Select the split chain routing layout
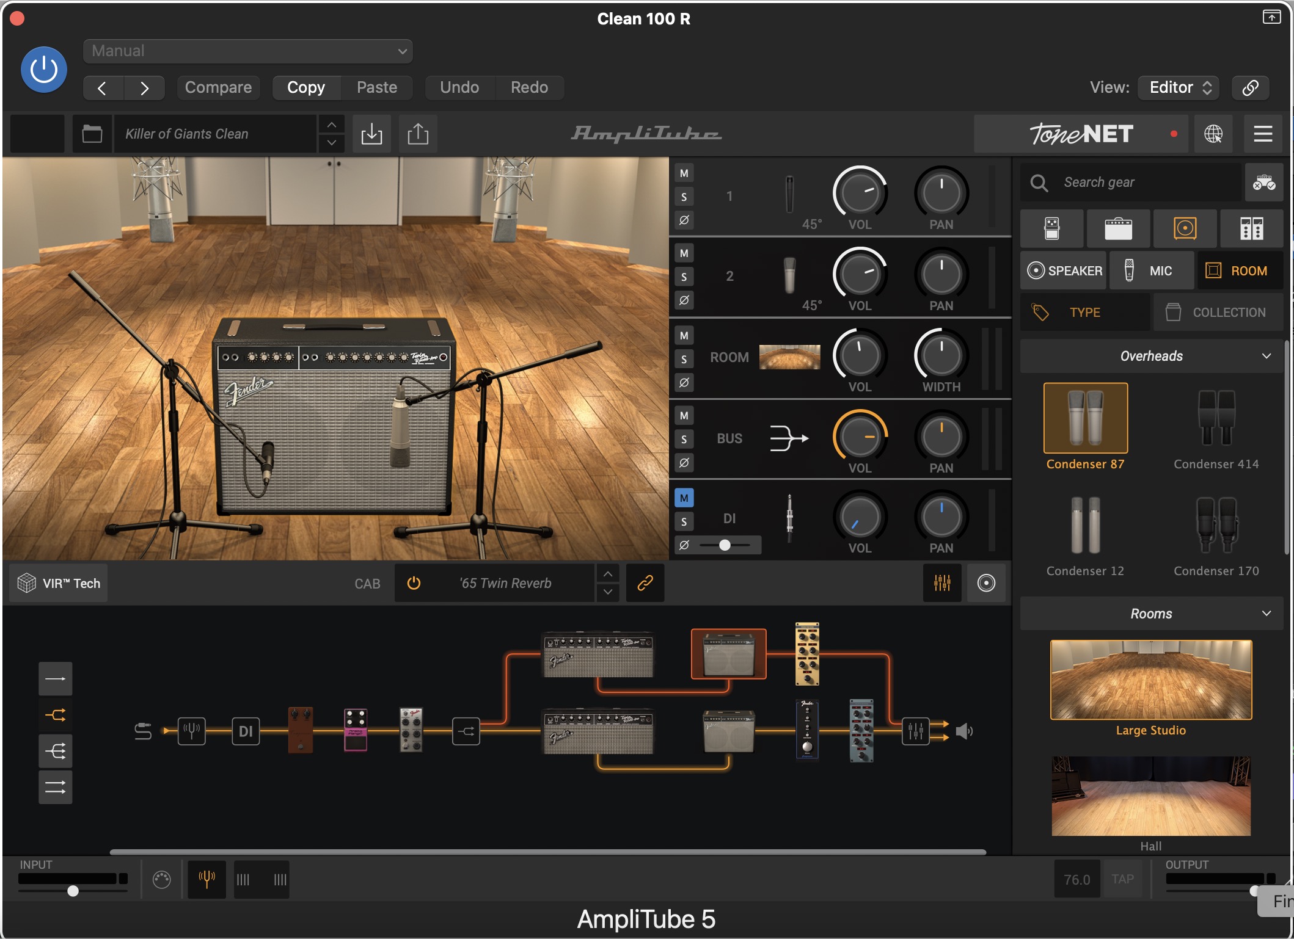The image size is (1294, 939). click(x=56, y=715)
